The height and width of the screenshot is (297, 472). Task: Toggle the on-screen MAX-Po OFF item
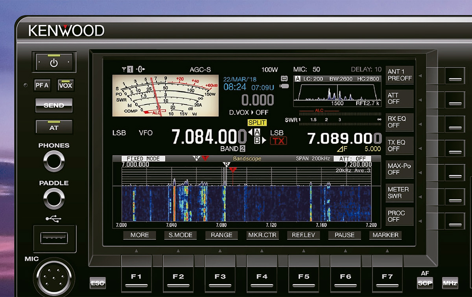pos(399,169)
